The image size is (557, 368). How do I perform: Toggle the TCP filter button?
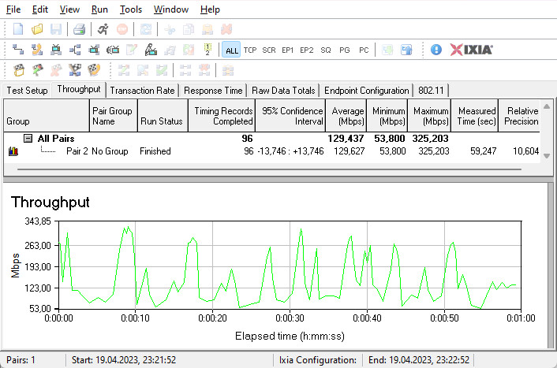[x=250, y=50]
